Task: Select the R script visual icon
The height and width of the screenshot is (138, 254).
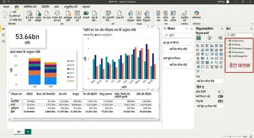Action: pos(212,63)
